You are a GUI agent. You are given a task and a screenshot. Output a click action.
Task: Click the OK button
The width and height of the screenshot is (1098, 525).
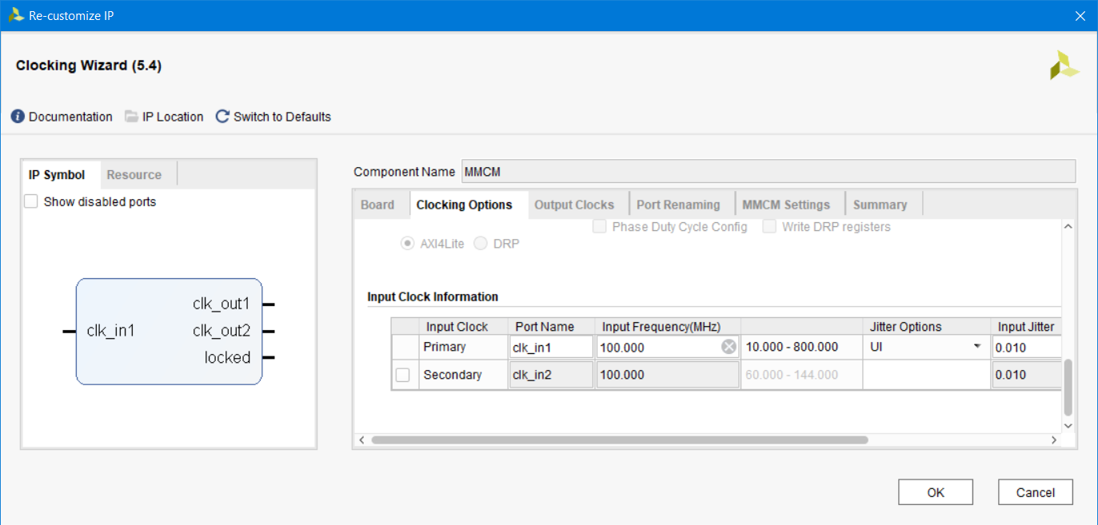click(x=935, y=492)
